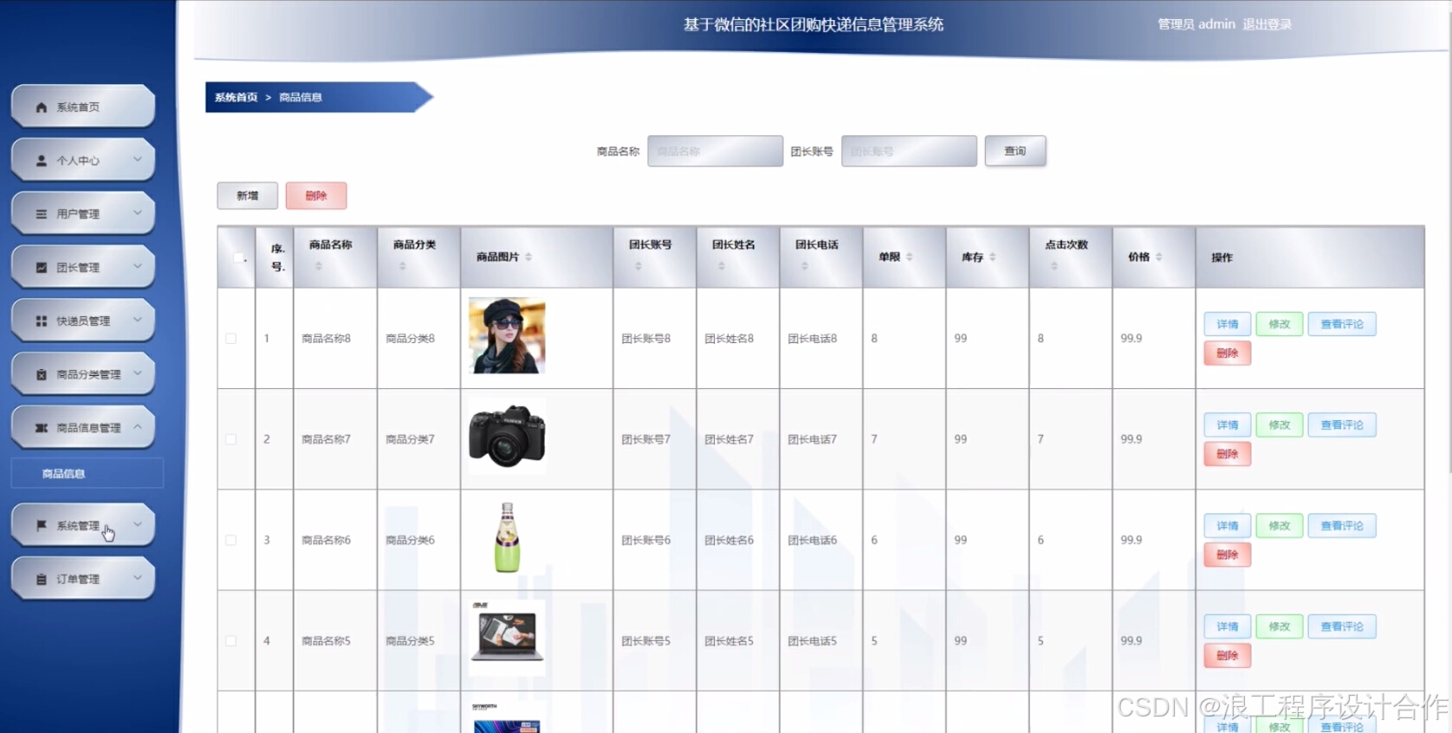This screenshot has height=733, width=1452.
Task: Click row 删除 for 商品名称5
Action: point(1227,656)
